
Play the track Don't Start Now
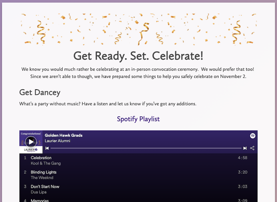point(45,186)
